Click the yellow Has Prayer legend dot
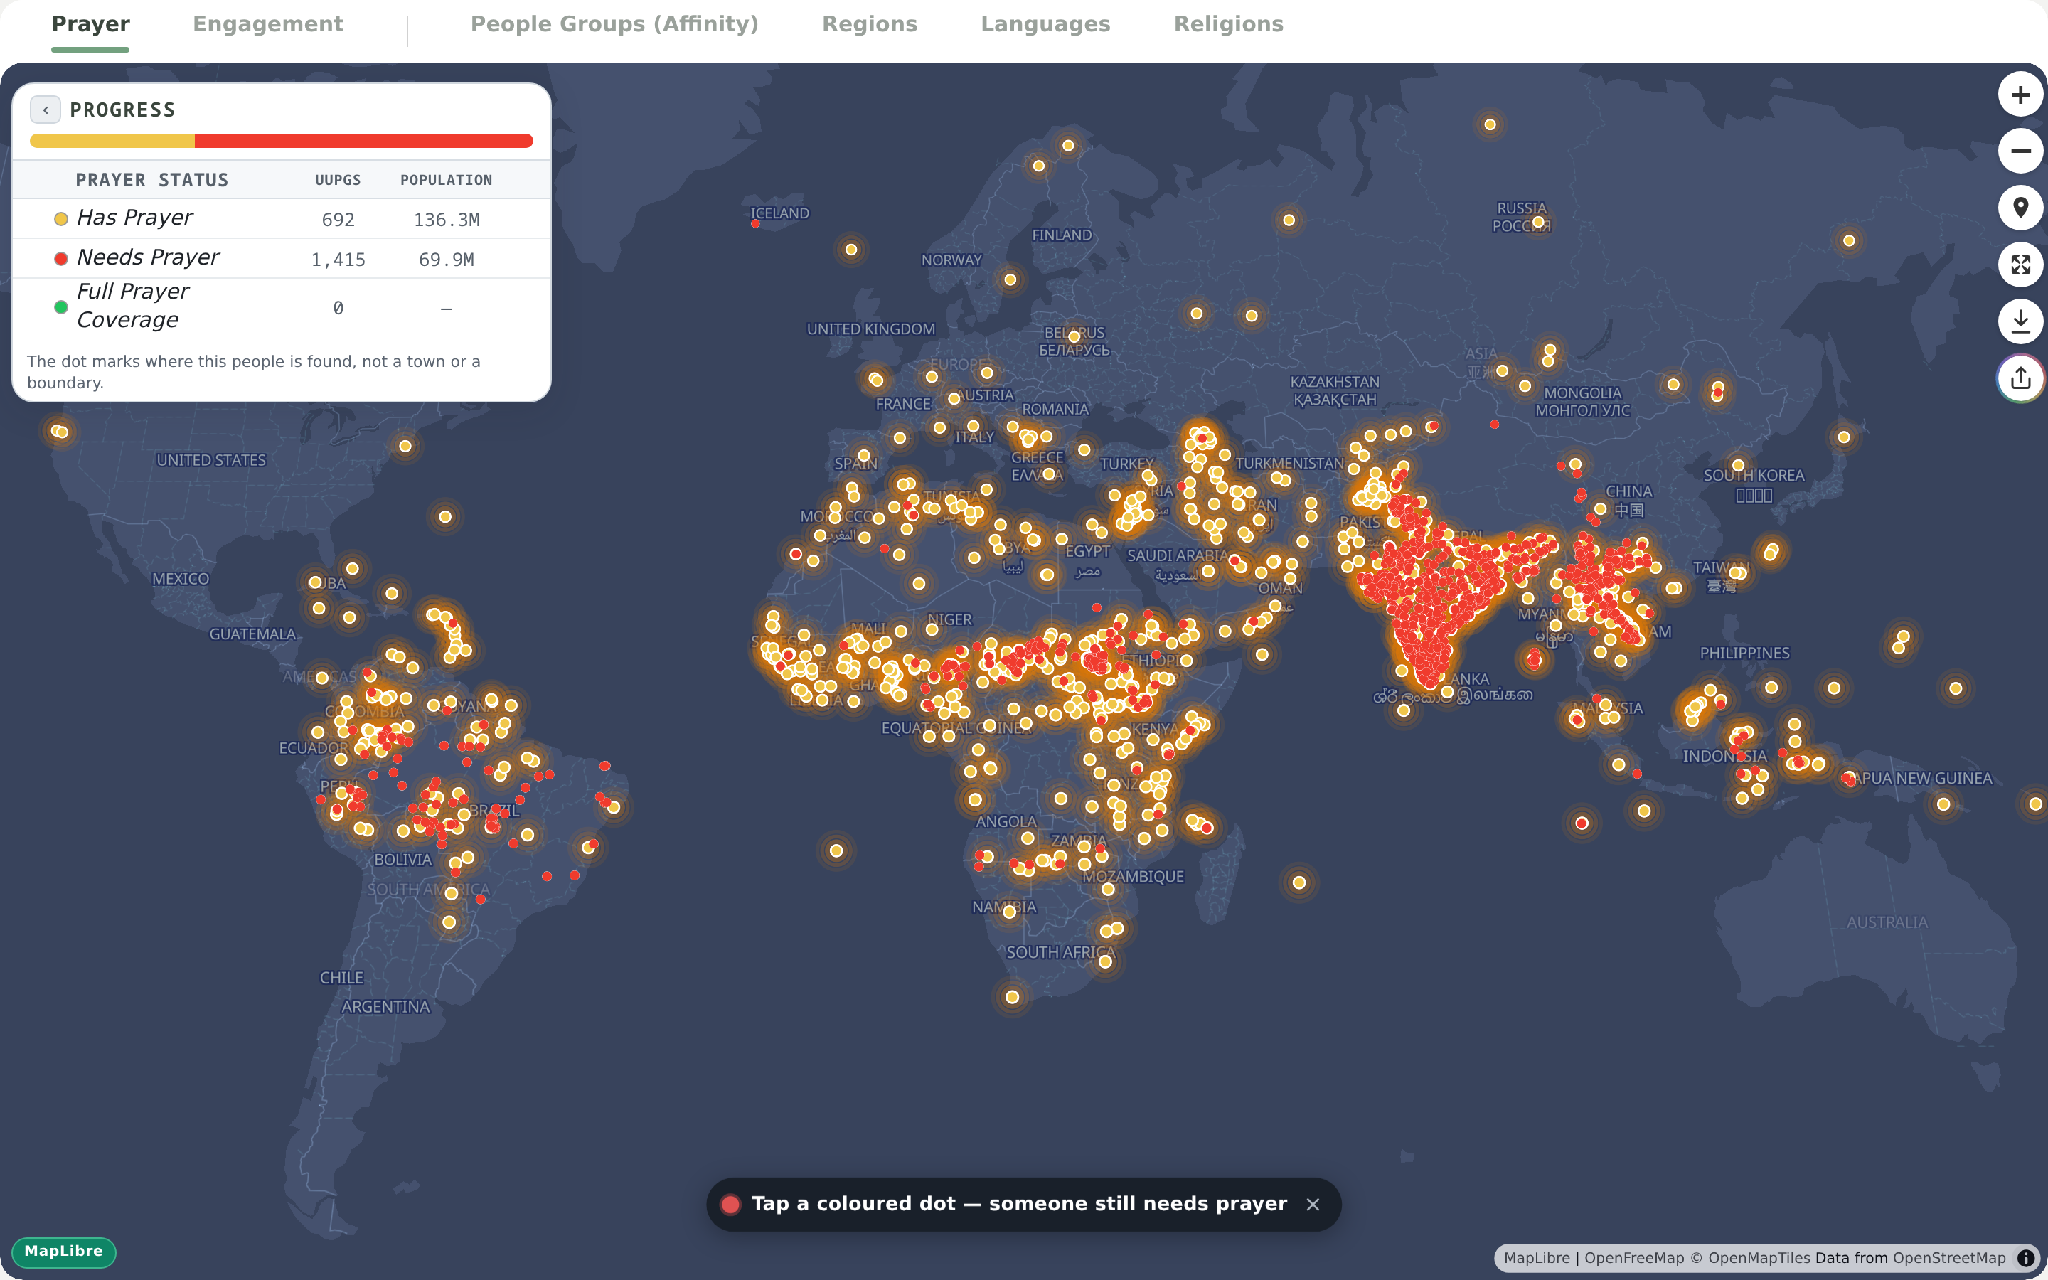Viewport: 2048px width, 1280px height. [61, 219]
